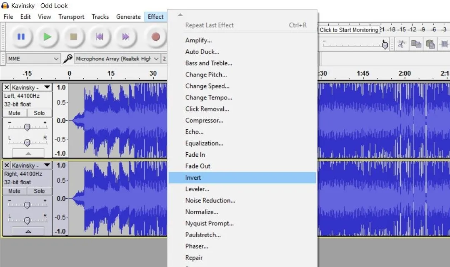The height and width of the screenshot is (267, 450).
Task: Choose Amplify... from the Effect menu
Action: pos(242,40)
